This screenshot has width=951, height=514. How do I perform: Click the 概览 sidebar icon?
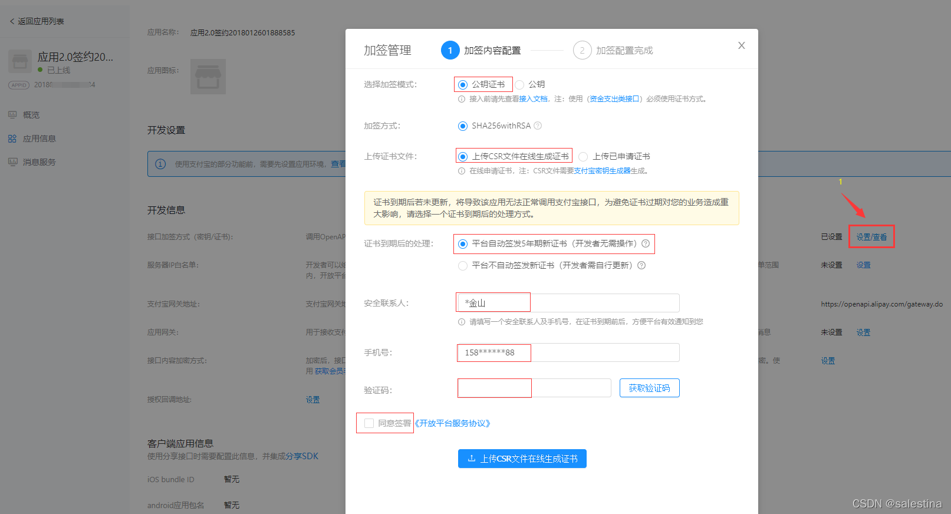[x=12, y=115]
